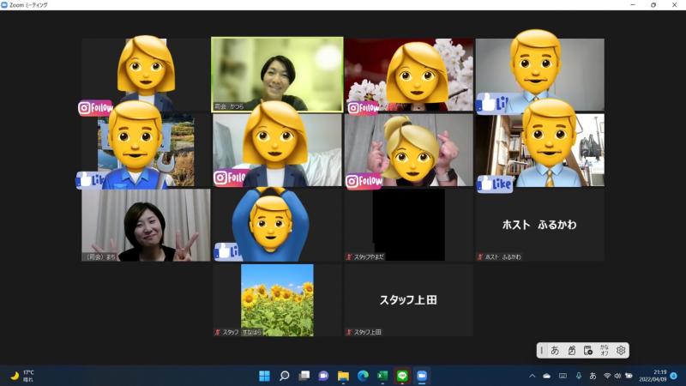Screen dimensions: 686x386
Task: Open the LINE app in taskbar
Action: point(402,376)
